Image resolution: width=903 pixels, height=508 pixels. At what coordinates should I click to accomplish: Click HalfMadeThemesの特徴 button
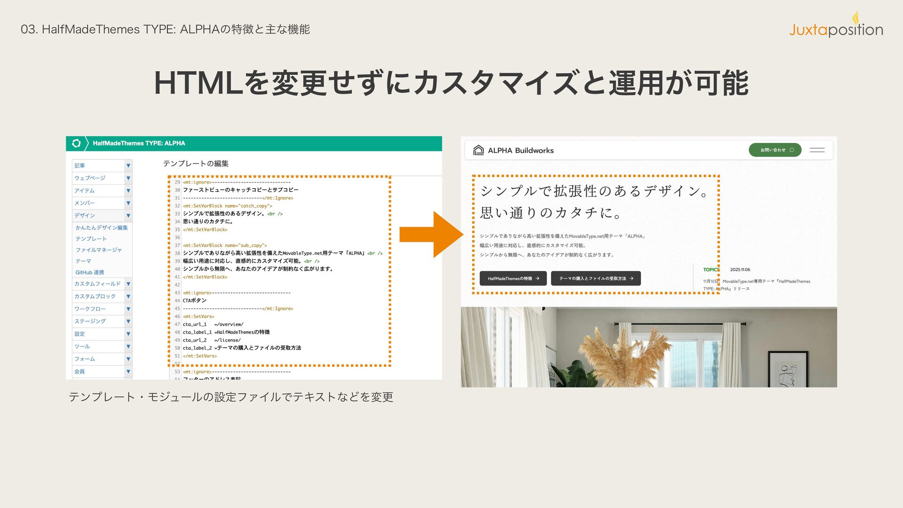513,278
